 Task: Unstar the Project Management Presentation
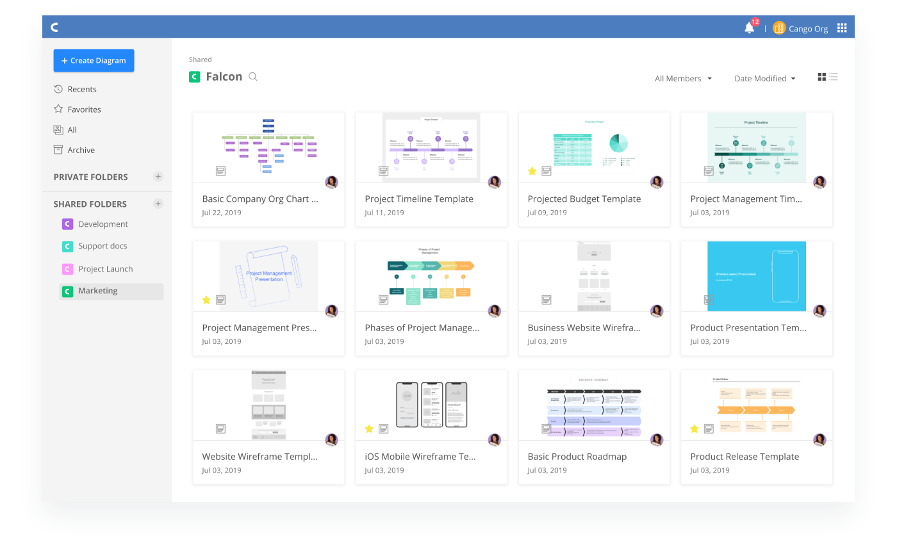[206, 299]
